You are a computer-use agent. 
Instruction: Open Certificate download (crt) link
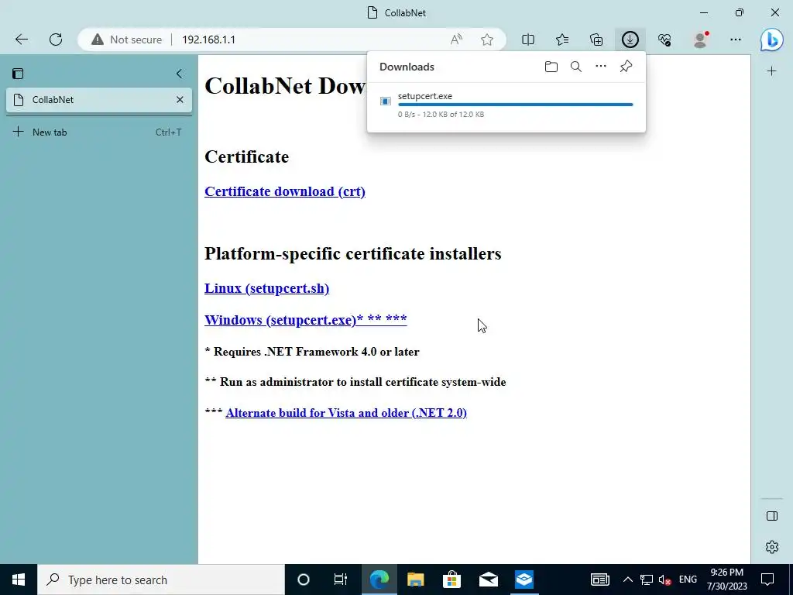(285, 192)
